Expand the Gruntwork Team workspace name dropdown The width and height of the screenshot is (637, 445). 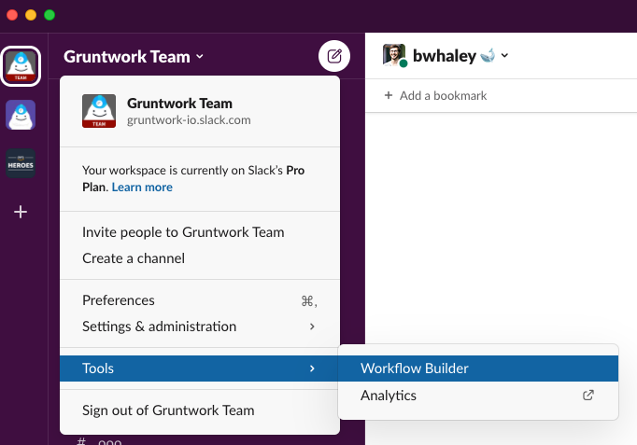pos(134,57)
